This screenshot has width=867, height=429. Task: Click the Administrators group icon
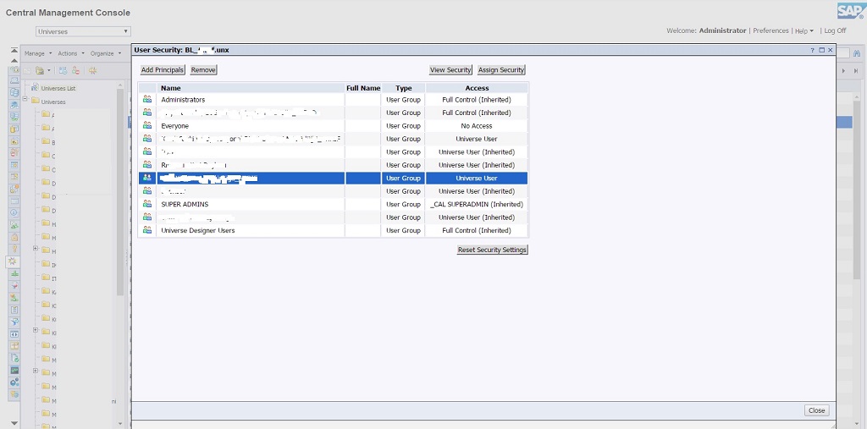(147, 100)
